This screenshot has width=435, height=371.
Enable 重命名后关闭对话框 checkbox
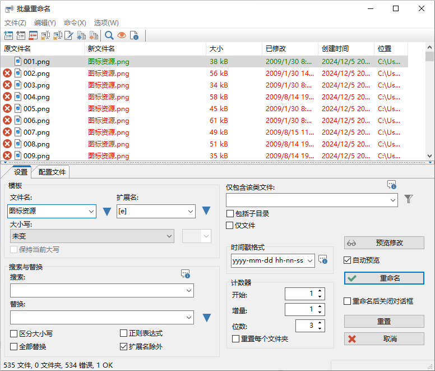[x=347, y=301]
